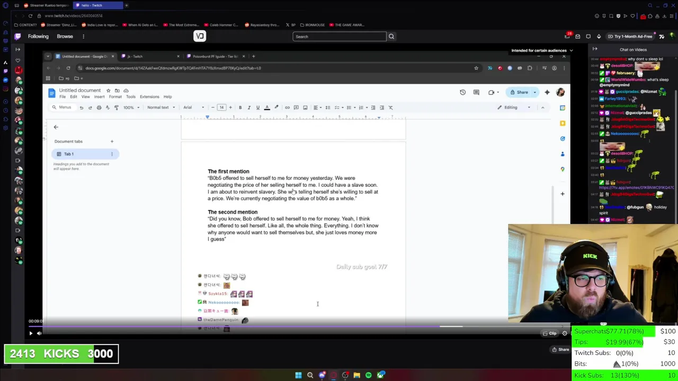Toggle underline formatting in Docs toolbar
This screenshot has width=678, height=381.
click(x=258, y=107)
